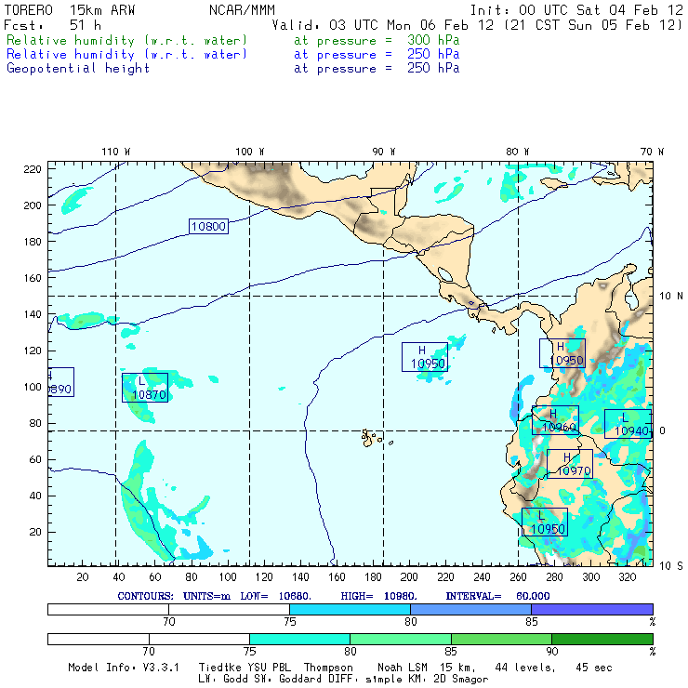Screen dimensions: 688x688
Task: Click the 80-85% light green lower swatch
Action: (x=401, y=639)
